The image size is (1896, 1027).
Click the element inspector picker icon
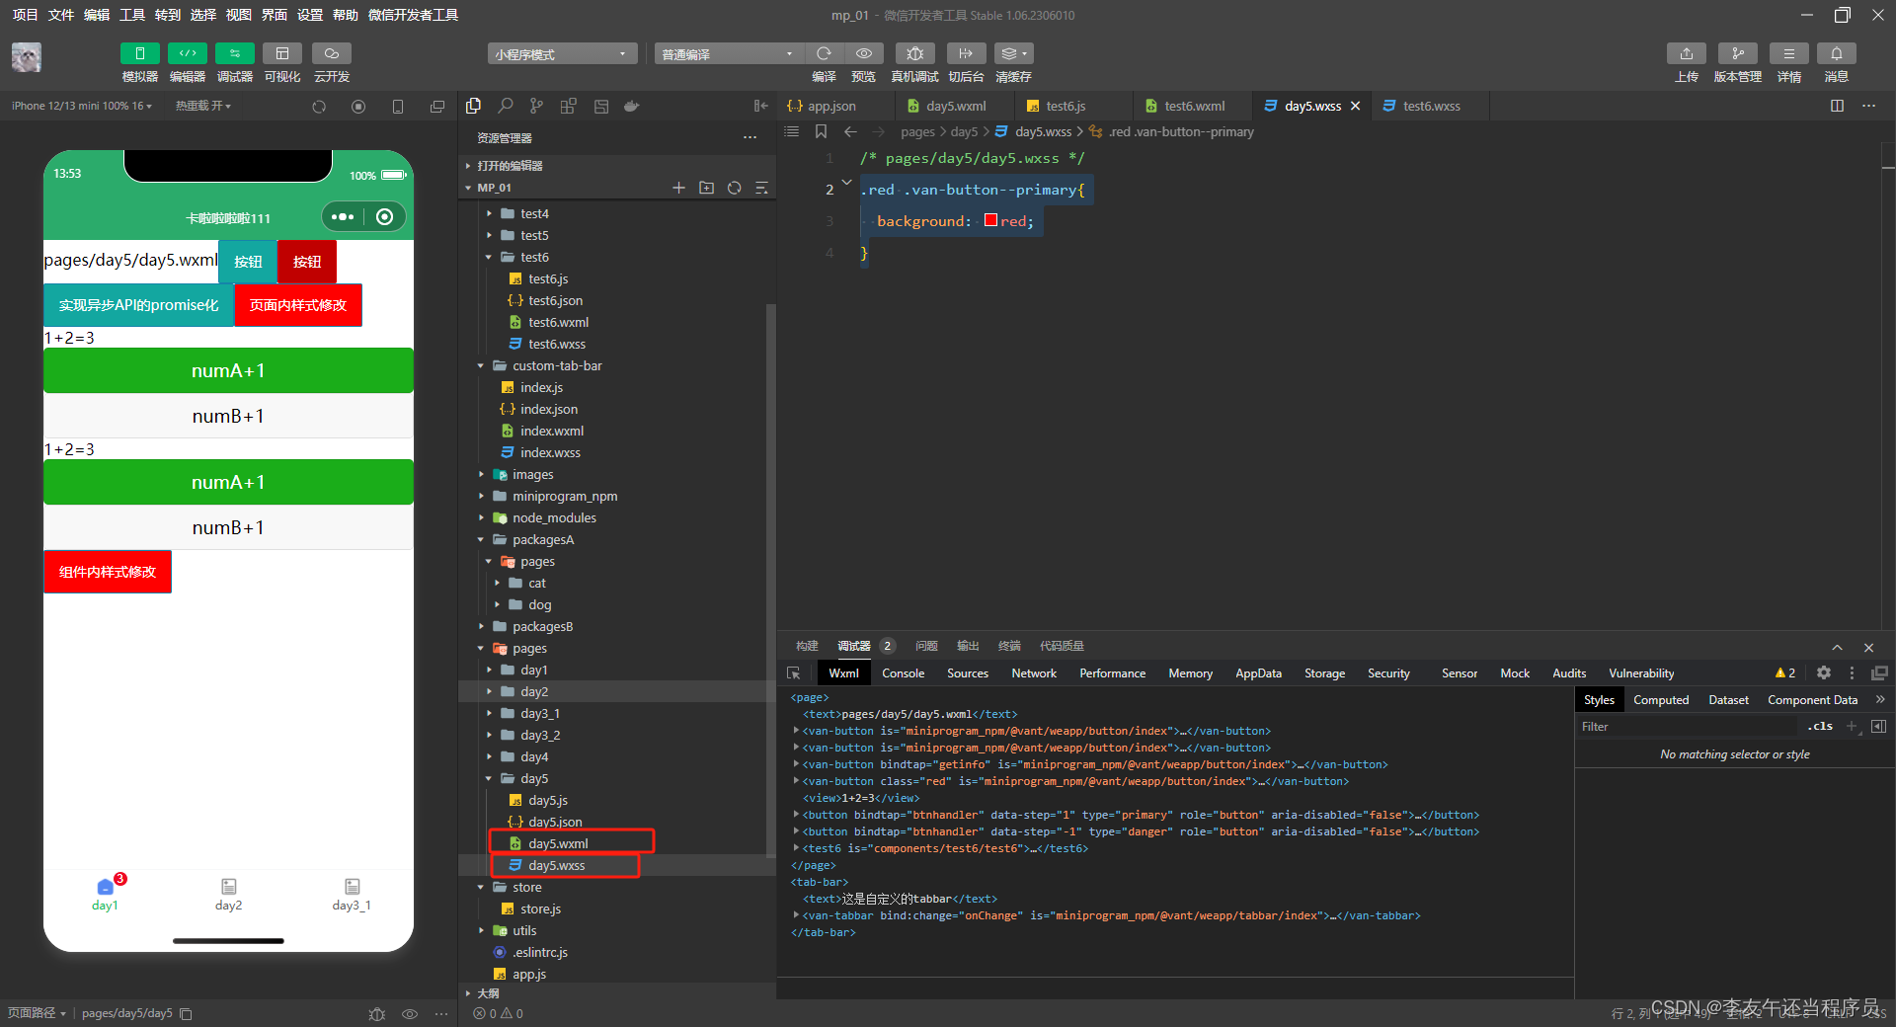click(x=793, y=673)
